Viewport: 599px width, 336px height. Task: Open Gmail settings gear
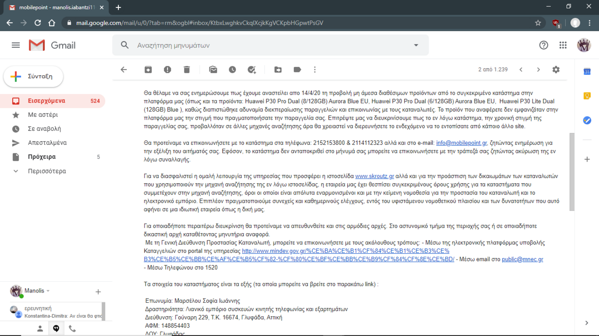pyautogui.click(x=556, y=70)
